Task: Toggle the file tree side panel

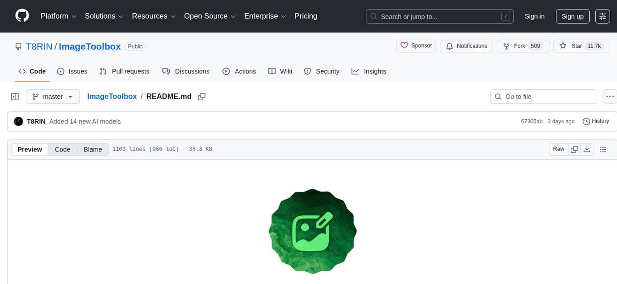Action: click(x=15, y=96)
